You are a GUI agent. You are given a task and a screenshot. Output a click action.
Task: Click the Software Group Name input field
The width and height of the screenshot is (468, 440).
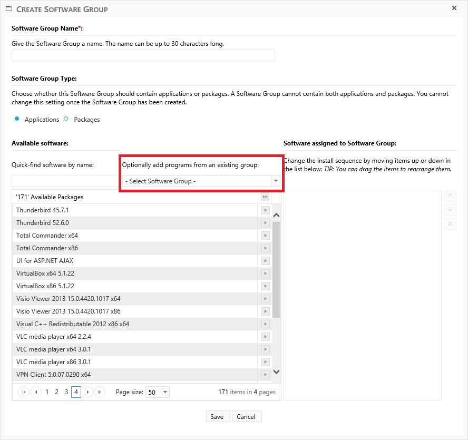(143, 55)
